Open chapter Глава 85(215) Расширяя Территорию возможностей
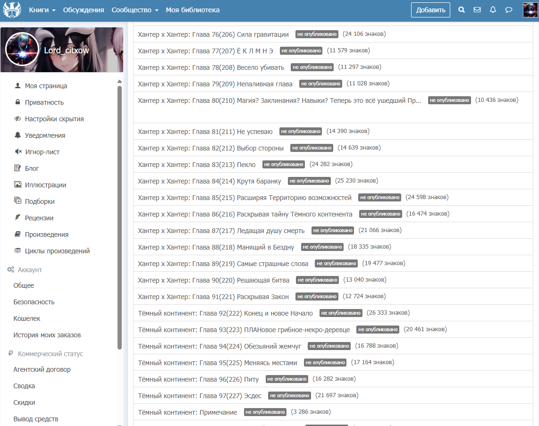The image size is (539, 426). pos(245,198)
